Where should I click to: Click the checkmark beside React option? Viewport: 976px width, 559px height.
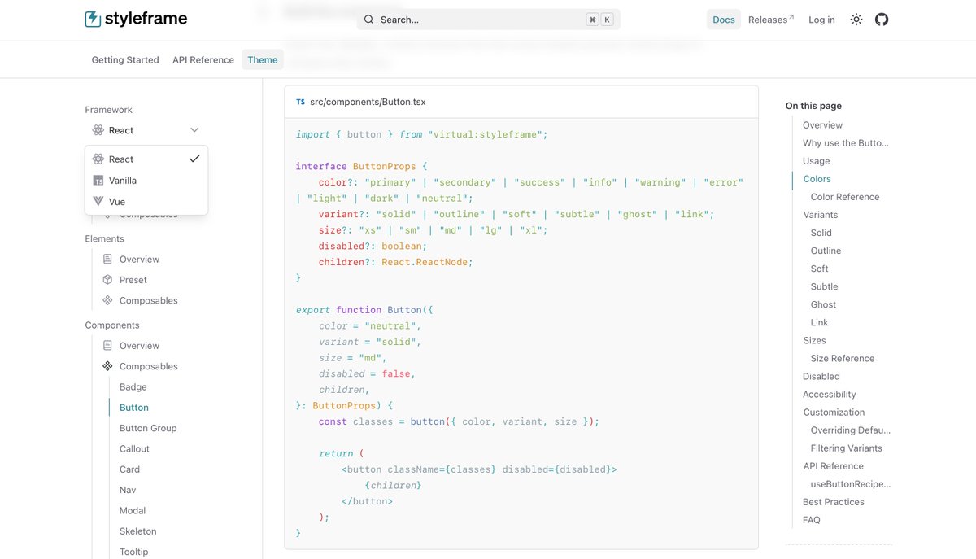pyautogui.click(x=194, y=159)
